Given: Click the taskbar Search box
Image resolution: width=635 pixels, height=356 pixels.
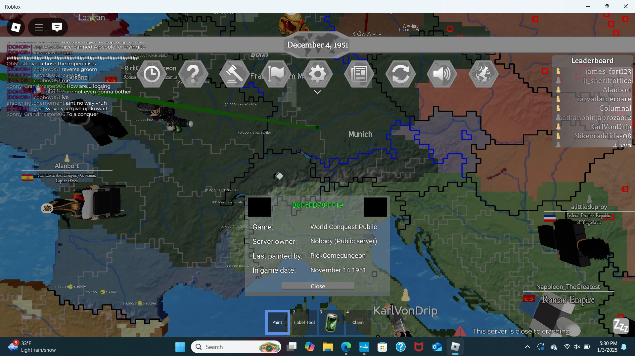Looking at the screenshot, I should tap(236, 347).
